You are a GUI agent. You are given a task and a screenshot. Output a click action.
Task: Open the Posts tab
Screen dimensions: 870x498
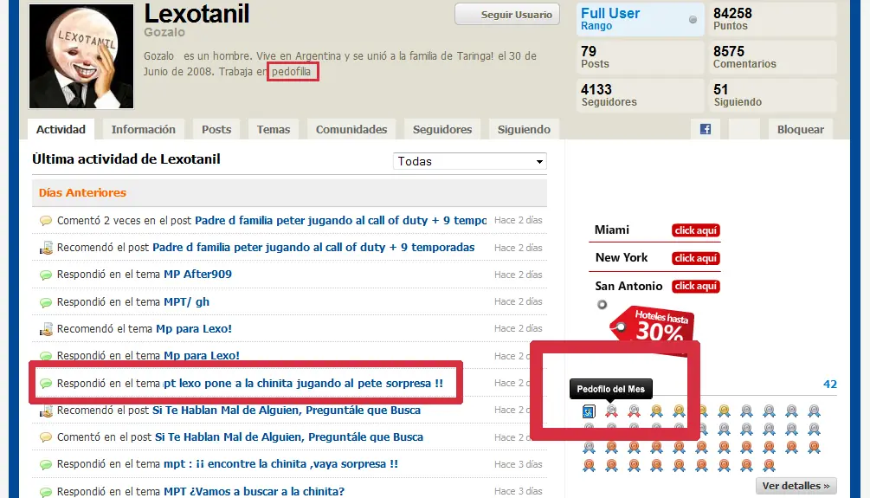pyautogui.click(x=216, y=129)
